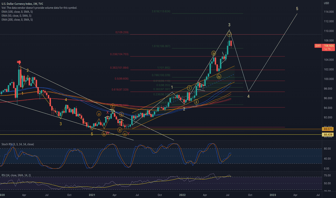Screen dimensions: 336x198
Task: Select the EMA (50, close, 0, SMA, 5) legend
Action: [x=16, y=15]
